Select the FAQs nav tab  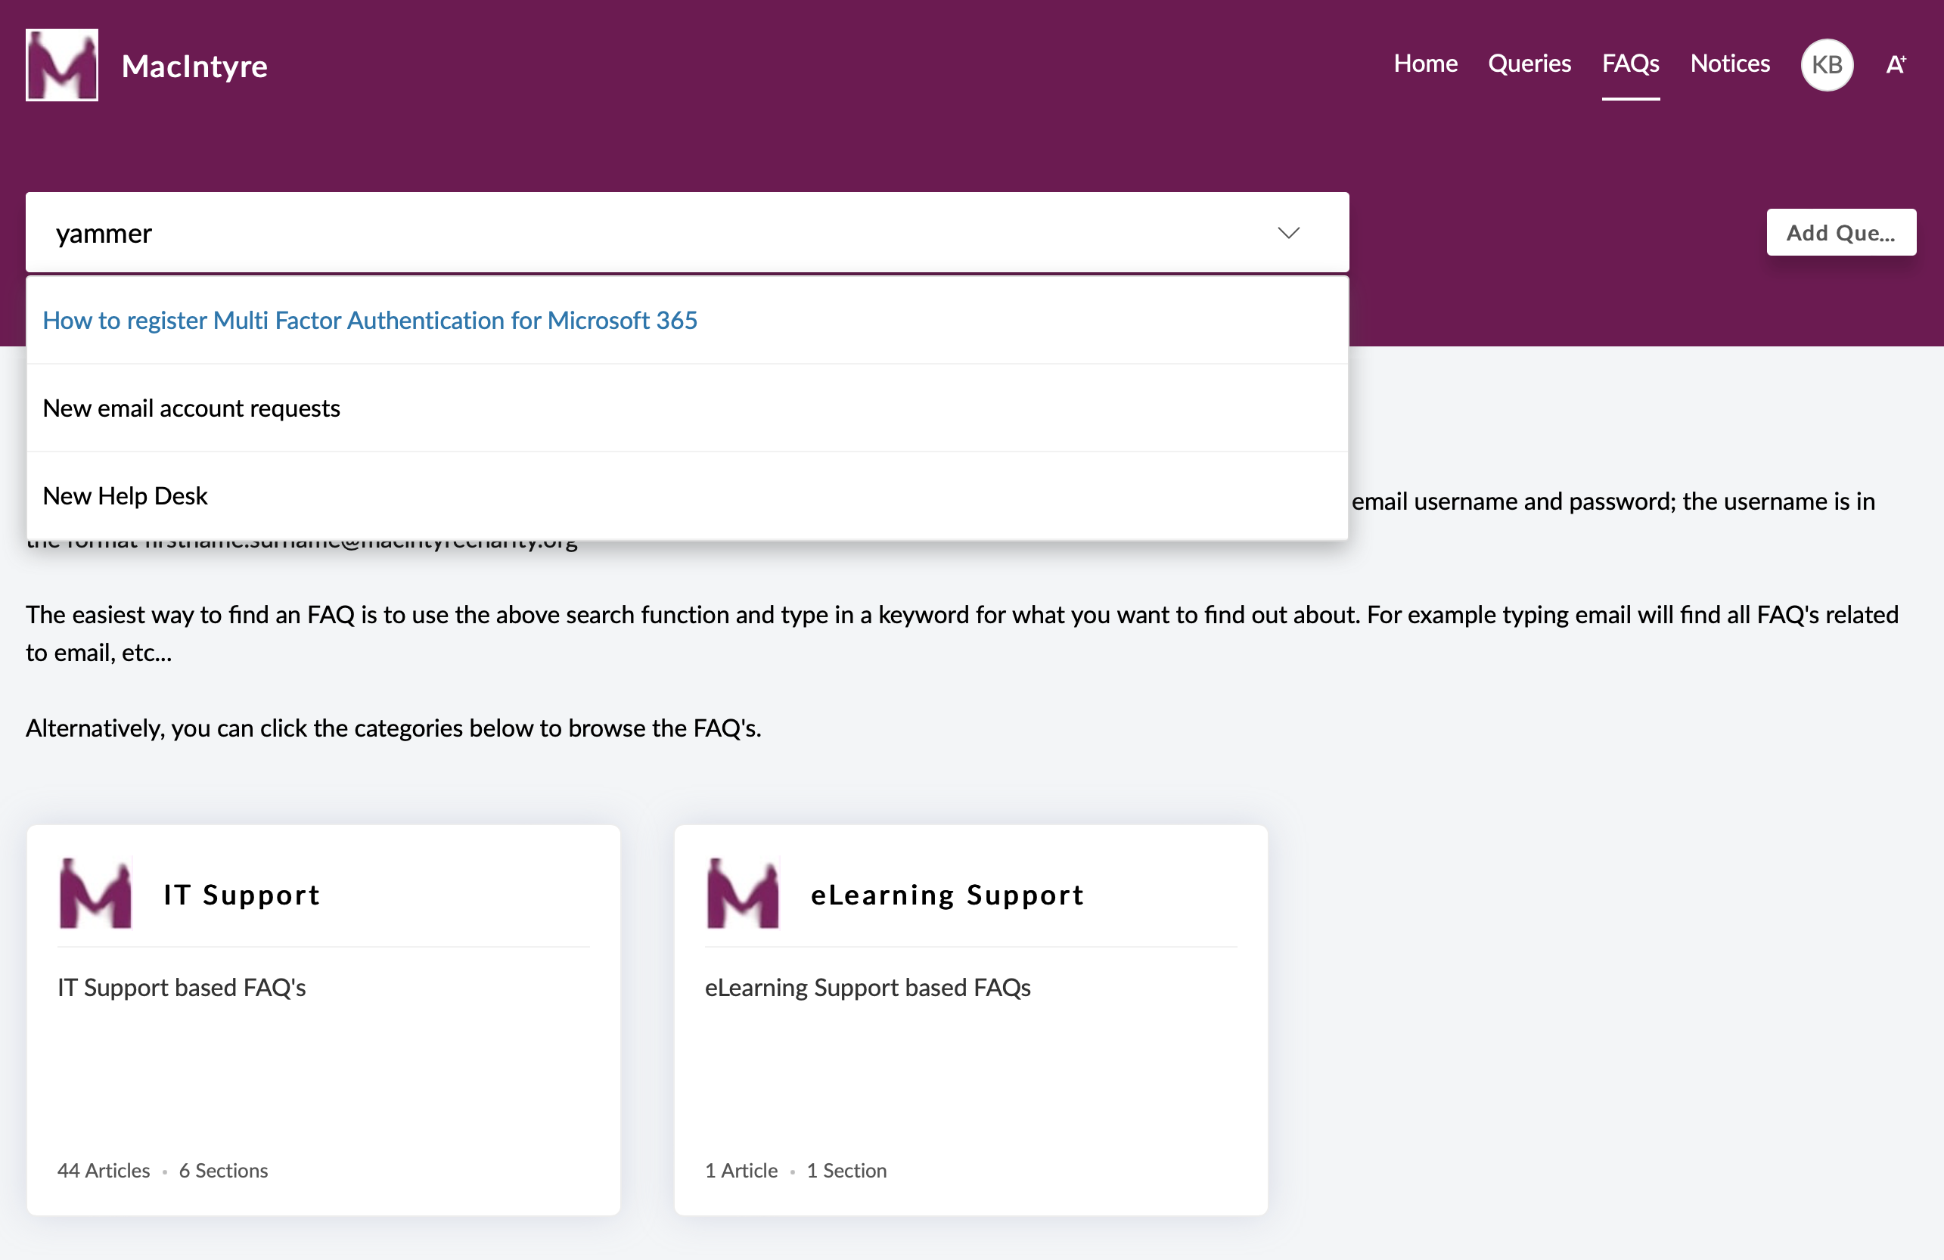click(x=1629, y=64)
